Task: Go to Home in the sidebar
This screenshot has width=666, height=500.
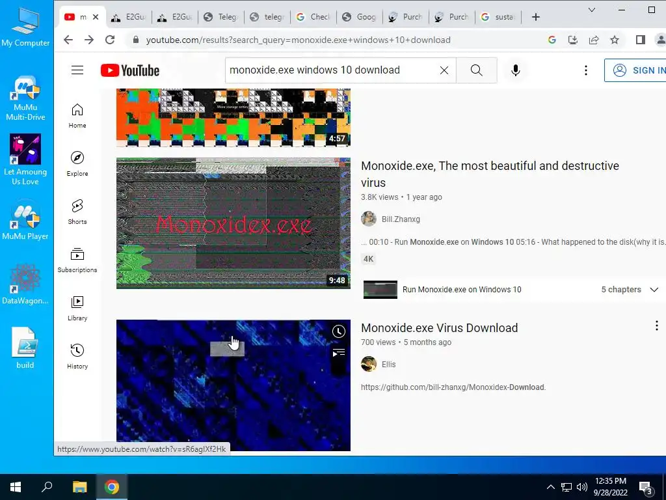Action: (77, 116)
